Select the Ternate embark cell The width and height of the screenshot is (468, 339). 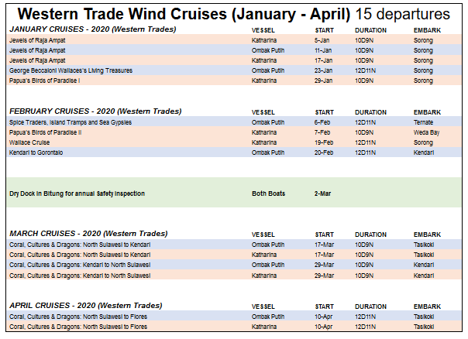pyautogui.click(x=424, y=122)
